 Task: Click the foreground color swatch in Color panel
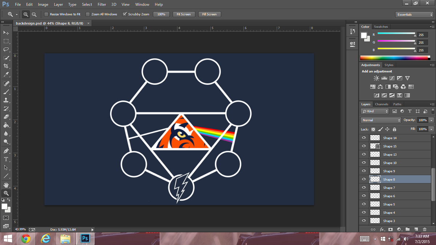click(x=364, y=35)
